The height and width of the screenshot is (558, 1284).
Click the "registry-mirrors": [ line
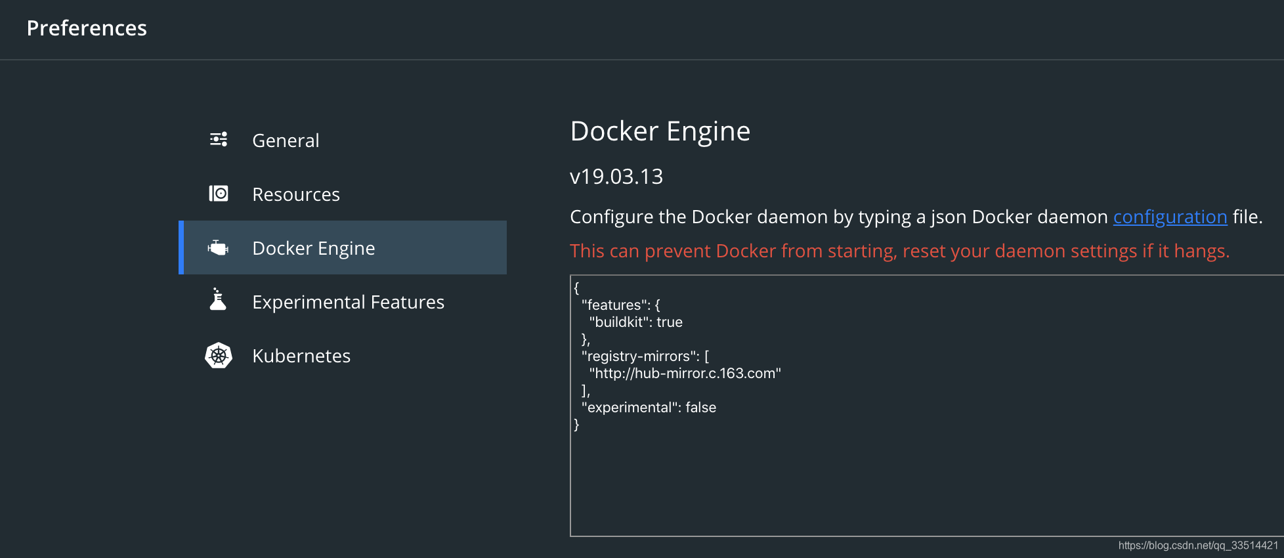(645, 356)
